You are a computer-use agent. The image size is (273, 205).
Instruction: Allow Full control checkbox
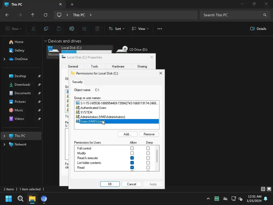tap(132, 148)
